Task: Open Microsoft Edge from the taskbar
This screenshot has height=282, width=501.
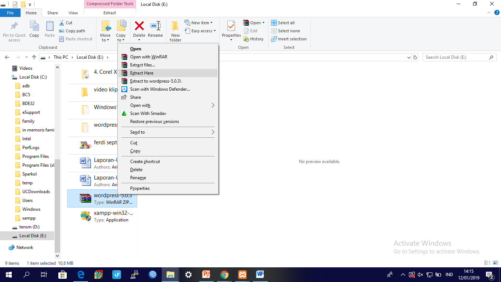Action: point(81,275)
